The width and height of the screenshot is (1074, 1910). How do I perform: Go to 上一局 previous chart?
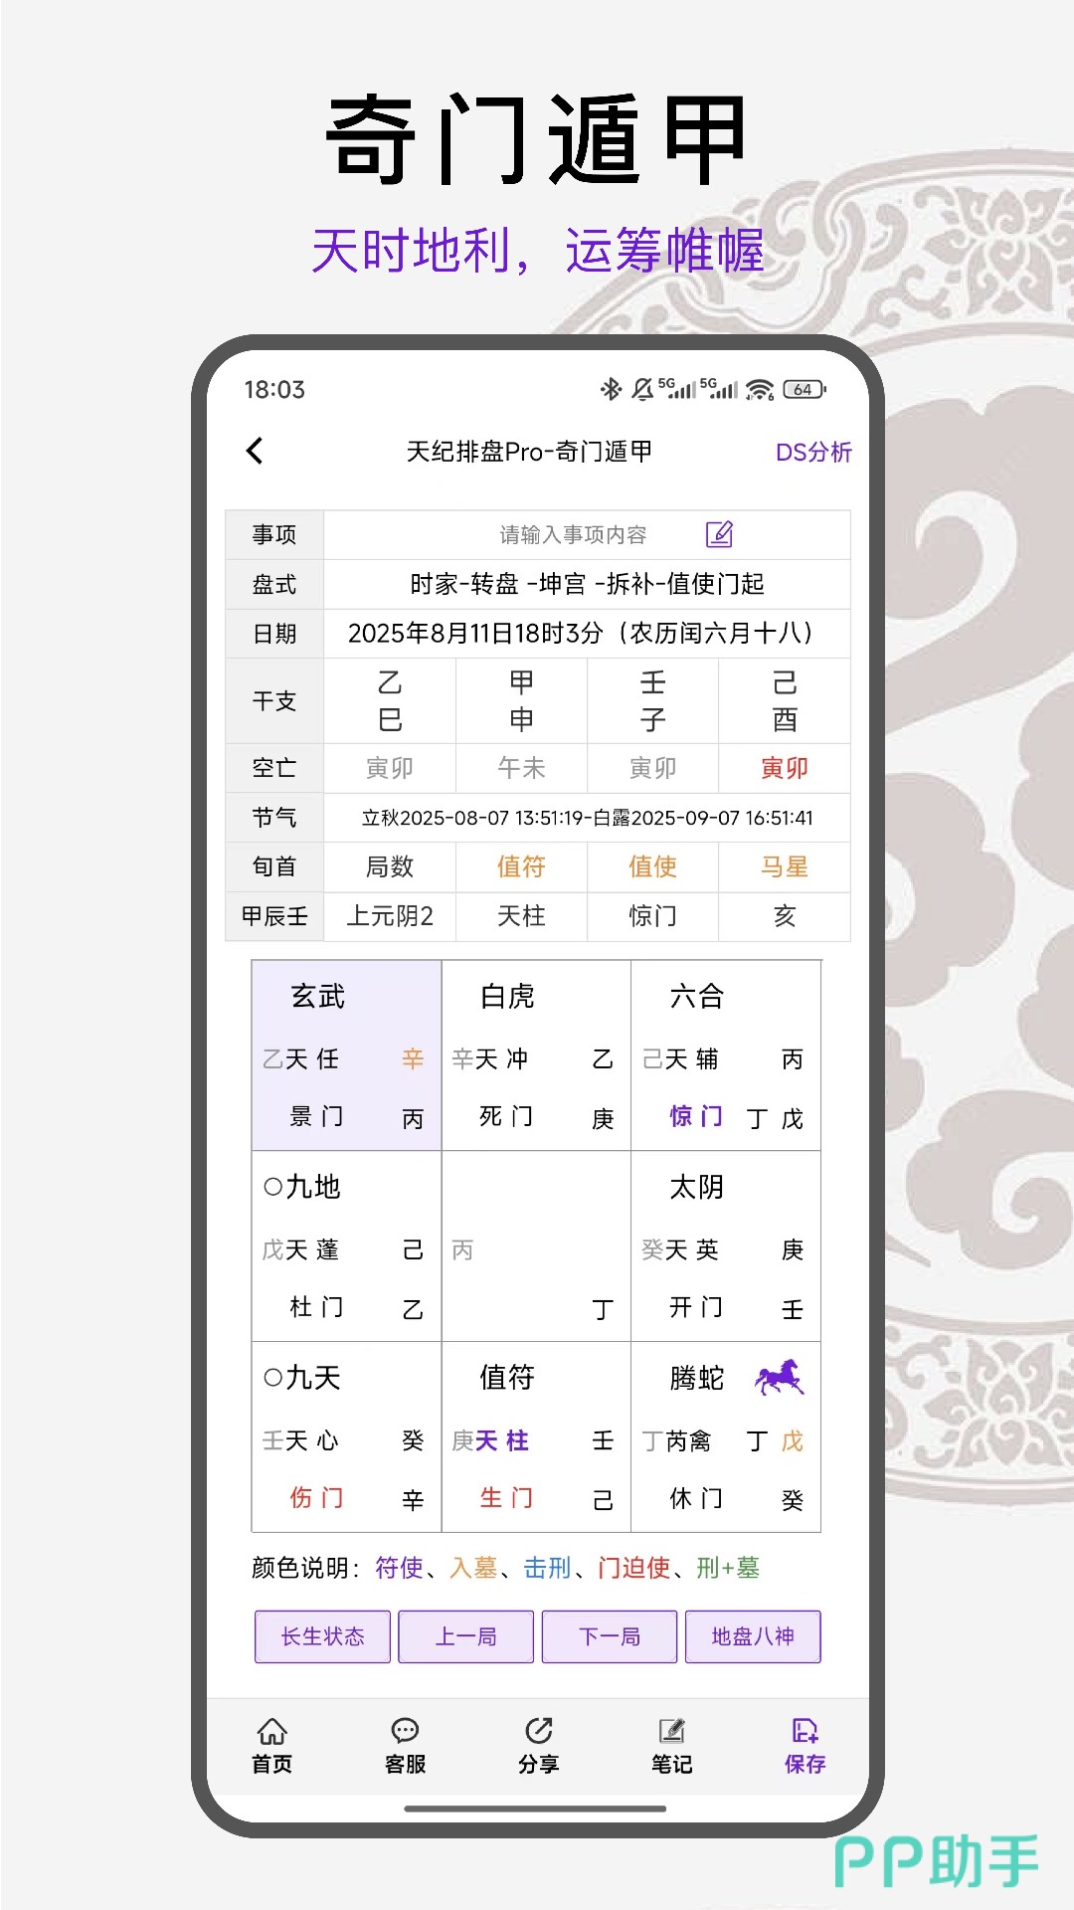click(465, 1636)
